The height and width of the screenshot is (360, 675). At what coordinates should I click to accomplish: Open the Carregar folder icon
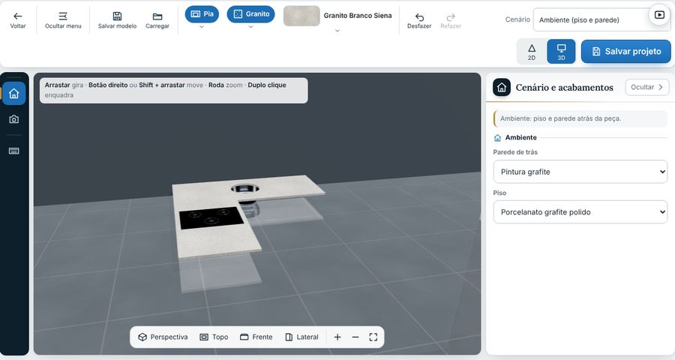pyautogui.click(x=157, y=19)
